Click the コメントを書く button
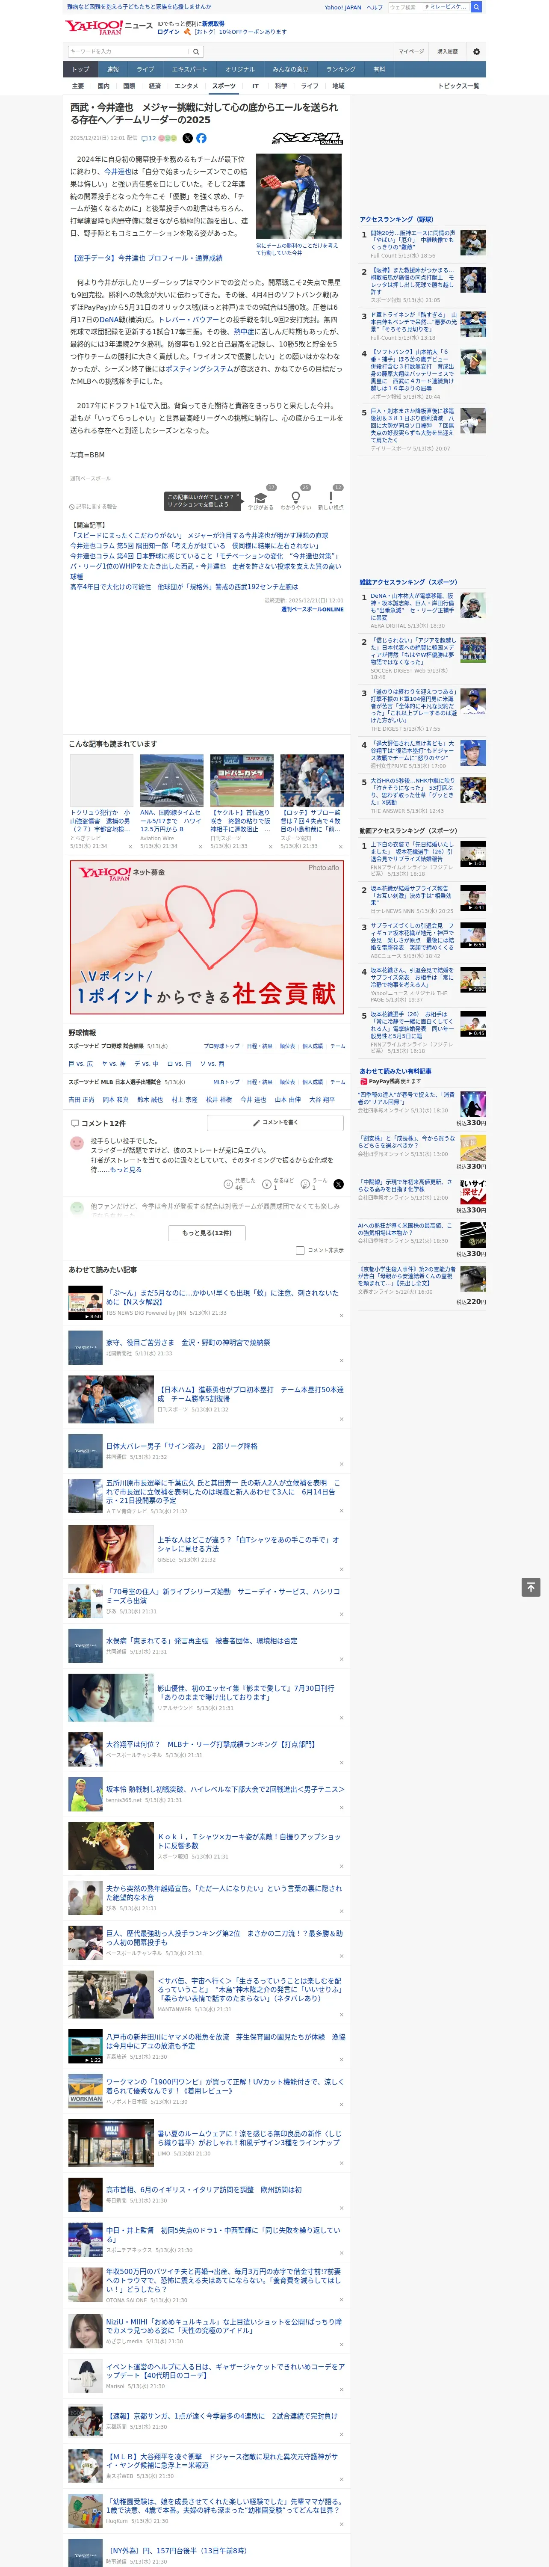Viewport: 549px width, 2567px height. [275, 1123]
